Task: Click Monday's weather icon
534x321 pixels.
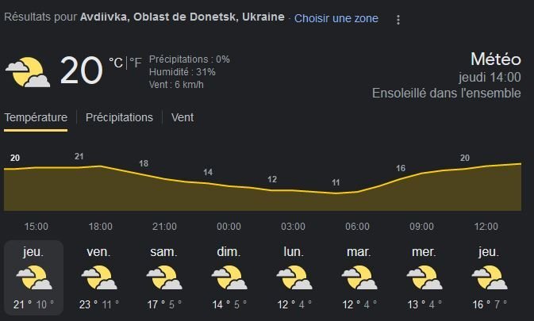Action: point(294,278)
